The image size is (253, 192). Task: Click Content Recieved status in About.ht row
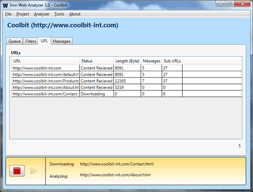click(97, 87)
